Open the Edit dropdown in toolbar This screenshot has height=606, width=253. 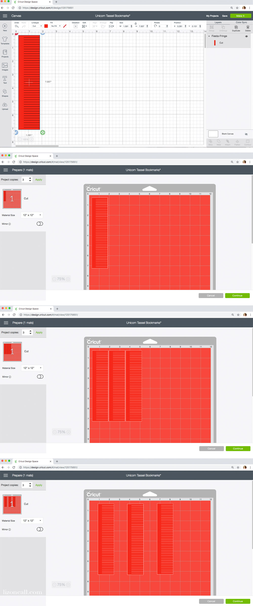coord(85,26)
